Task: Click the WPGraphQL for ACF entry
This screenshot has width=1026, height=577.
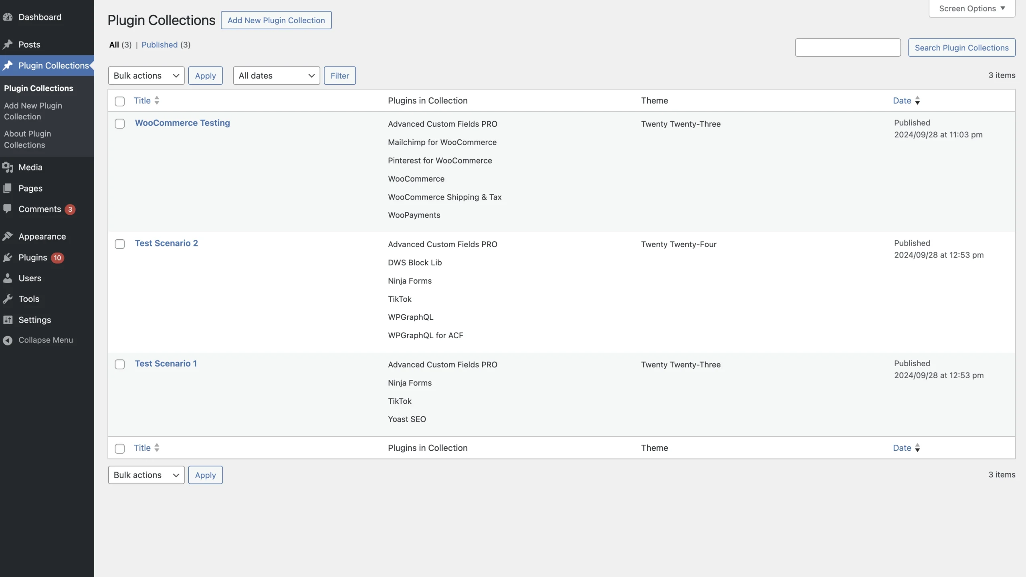Action: tap(425, 335)
